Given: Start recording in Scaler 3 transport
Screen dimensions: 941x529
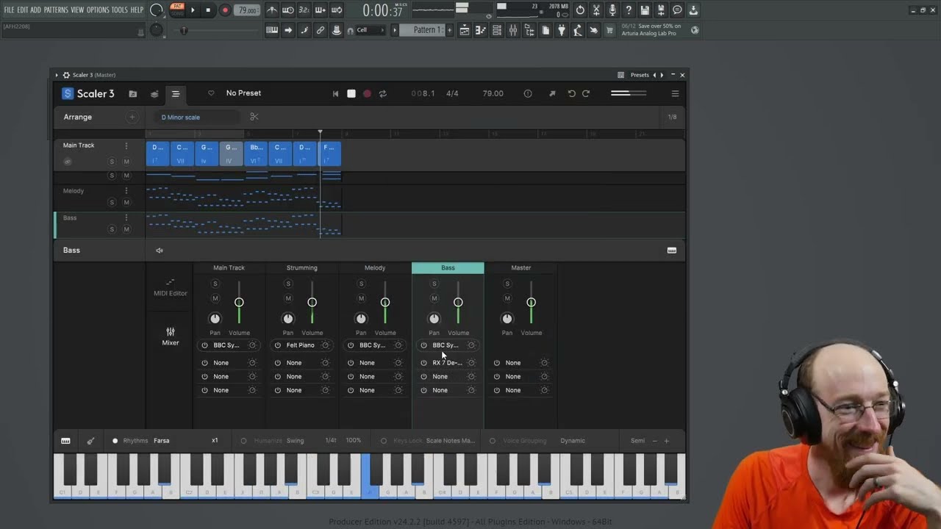Looking at the screenshot, I should coord(367,94).
